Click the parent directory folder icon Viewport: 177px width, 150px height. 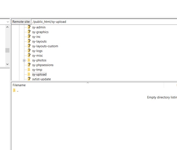[14, 90]
